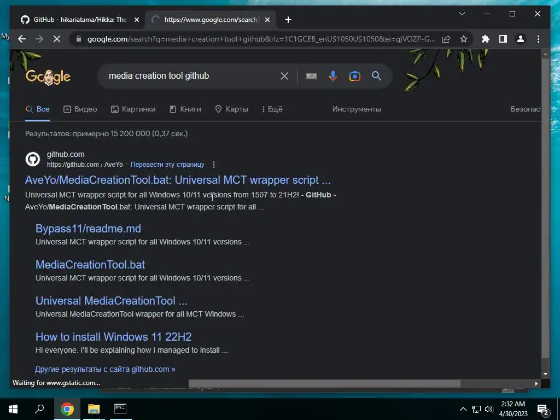Switch to Картинки results tab
Image resolution: width=560 pixels, height=420 pixels.
tap(133, 109)
